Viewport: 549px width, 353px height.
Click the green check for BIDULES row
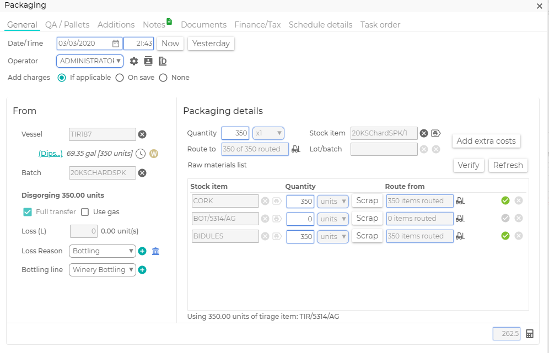(505, 236)
